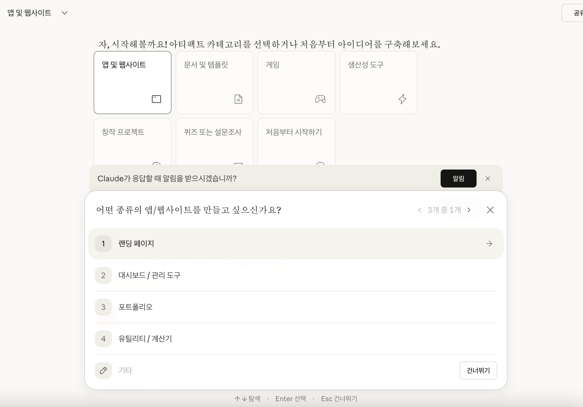Select option 2 대시보드 / 관리 도구
Screen dimensions: 583x407
tap(149, 275)
